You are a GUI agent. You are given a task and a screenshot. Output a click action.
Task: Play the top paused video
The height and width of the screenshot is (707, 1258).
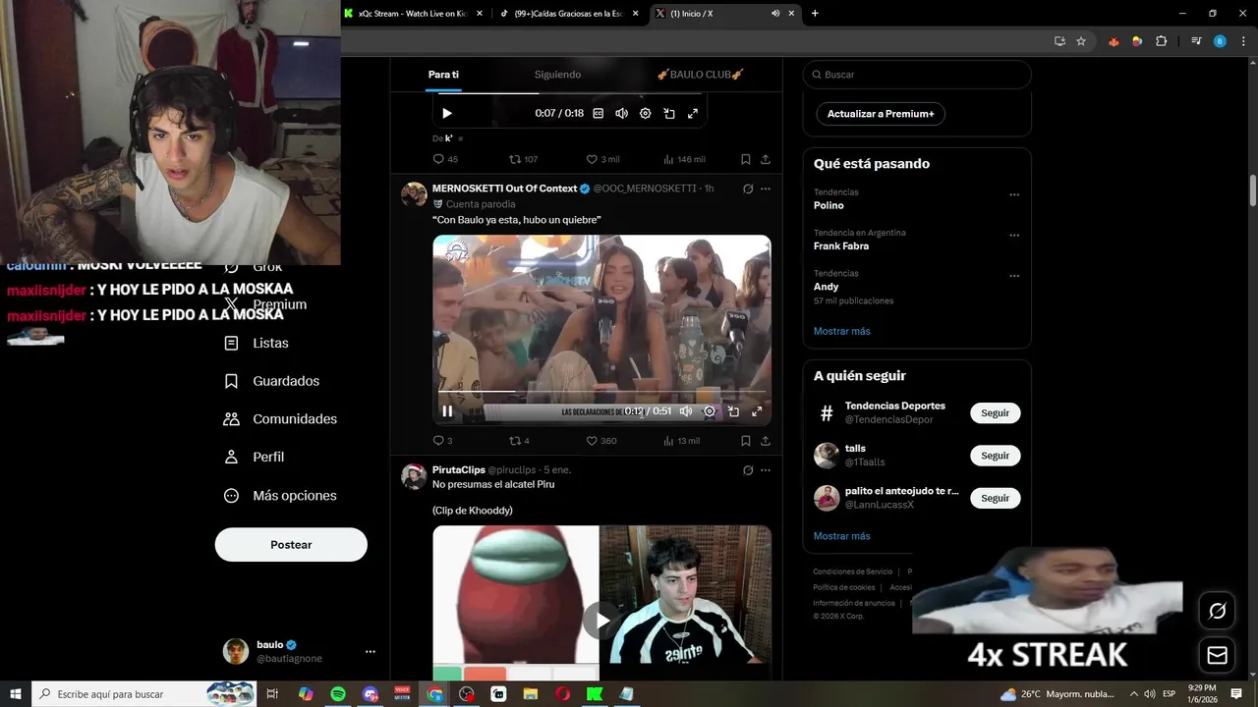(447, 113)
